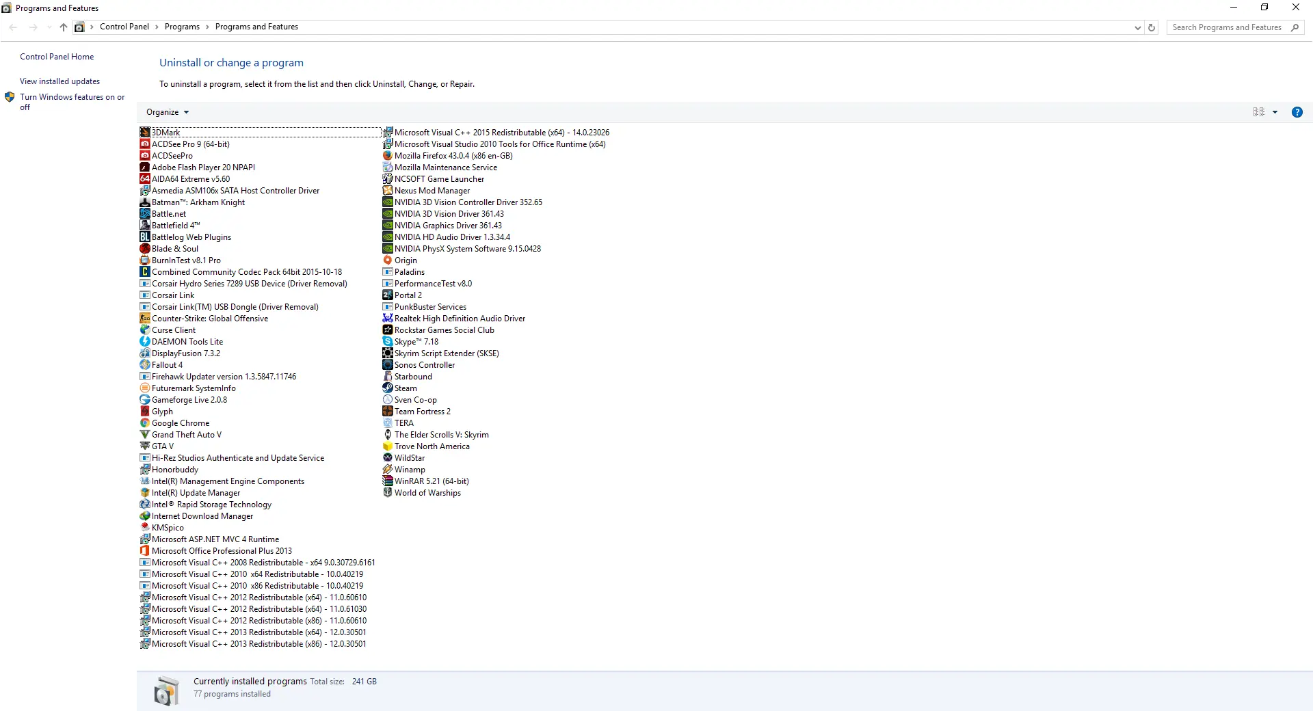
Task: Click the change view icon
Action: (x=1259, y=112)
